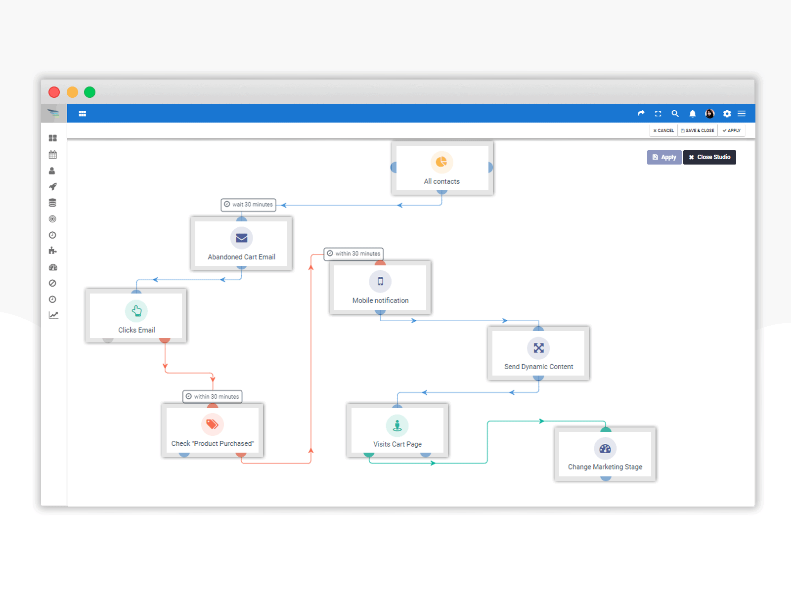
Task: Click the clock icon below the bullseye icon
Action: coord(52,235)
